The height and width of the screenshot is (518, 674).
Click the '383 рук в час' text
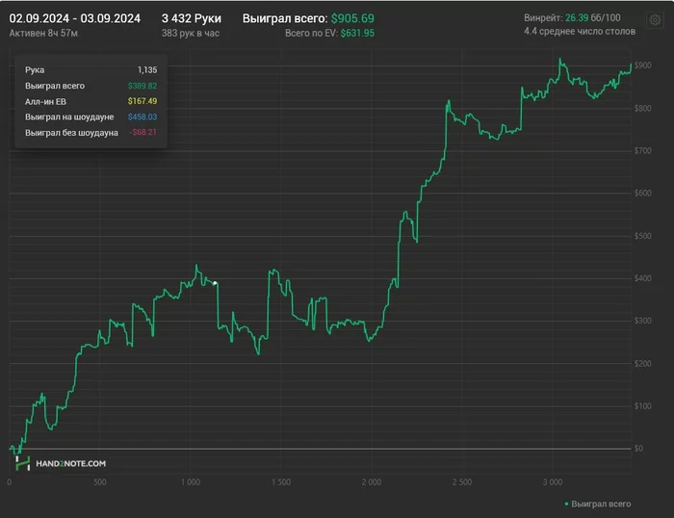[191, 33]
